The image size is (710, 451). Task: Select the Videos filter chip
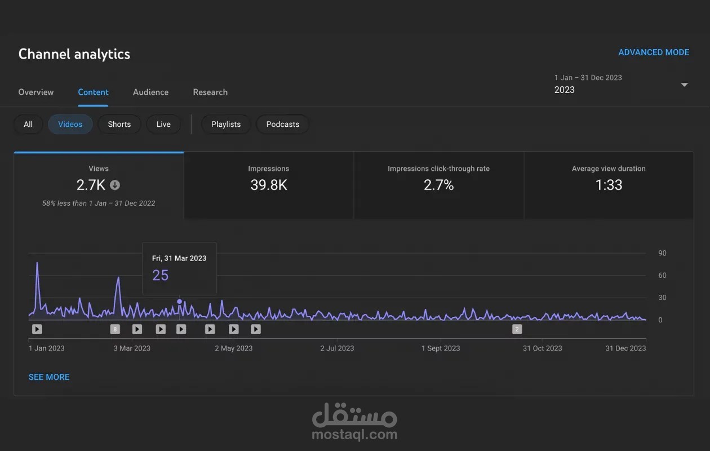(x=70, y=124)
